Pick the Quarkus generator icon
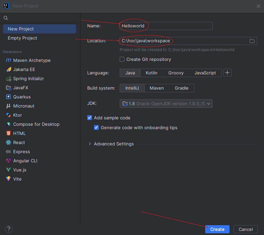 click(x=8, y=97)
